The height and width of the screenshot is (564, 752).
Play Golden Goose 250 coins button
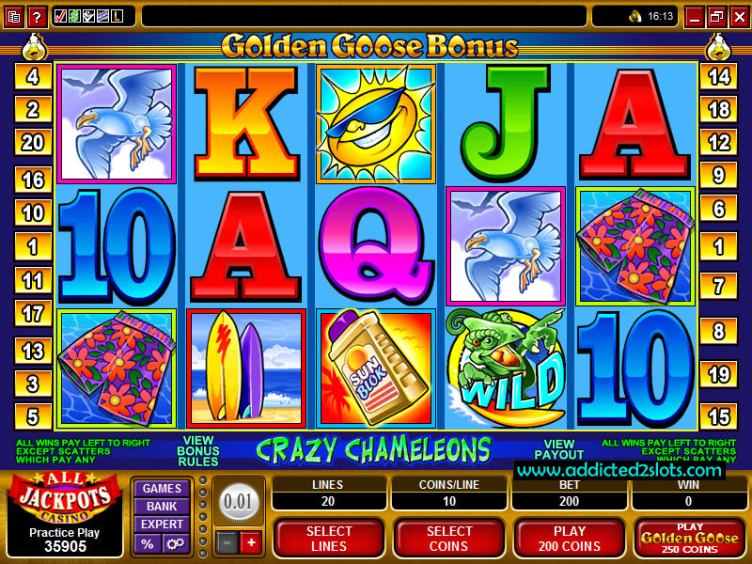tap(690, 538)
